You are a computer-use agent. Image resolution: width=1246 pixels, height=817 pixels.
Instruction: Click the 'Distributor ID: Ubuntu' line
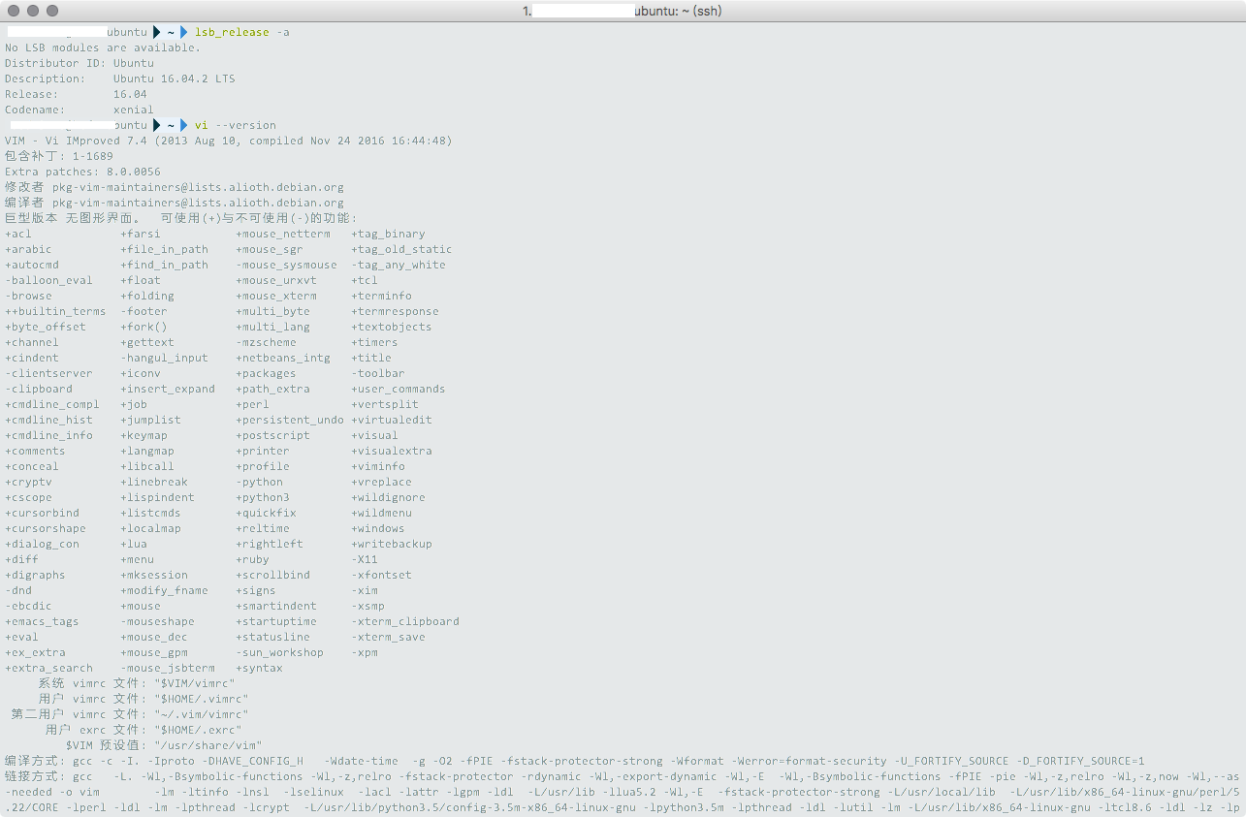[80, 63]
